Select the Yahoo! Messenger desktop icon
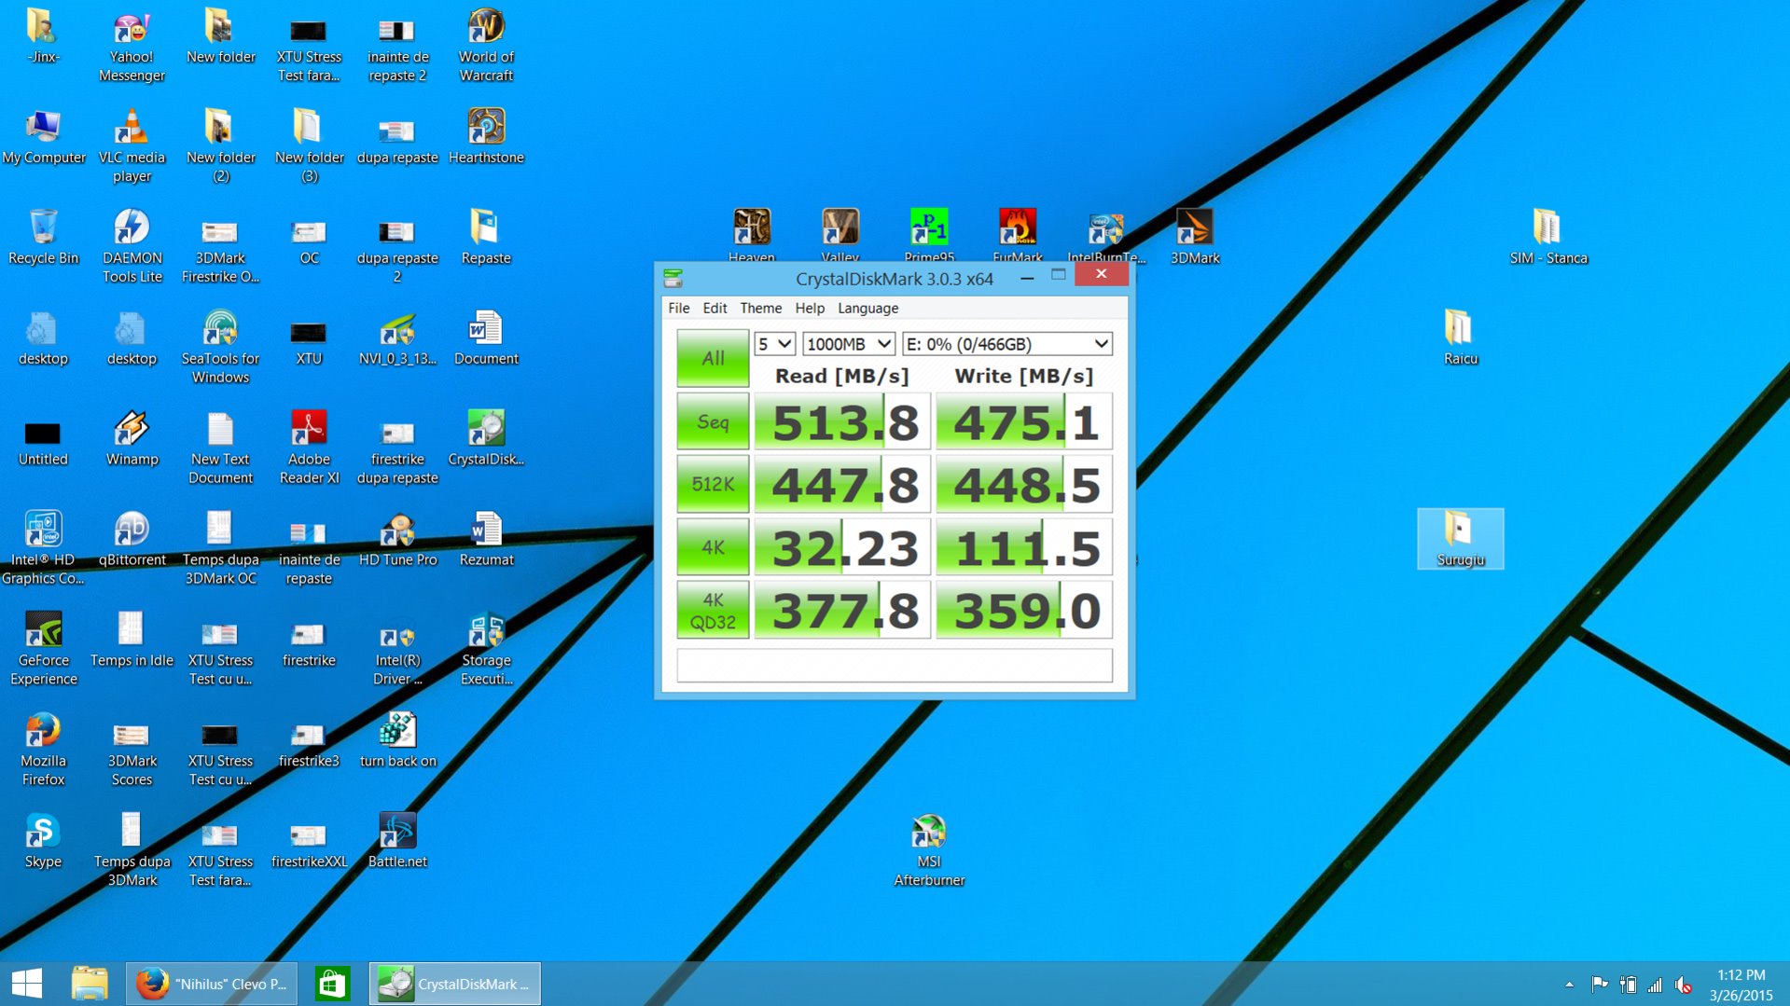This screenshot has width=1790, height=1006. pos(132,46)
